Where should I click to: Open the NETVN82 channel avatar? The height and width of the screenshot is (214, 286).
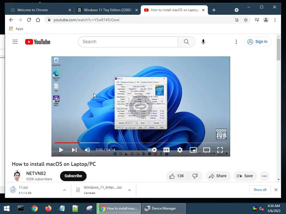click(18, 176)
